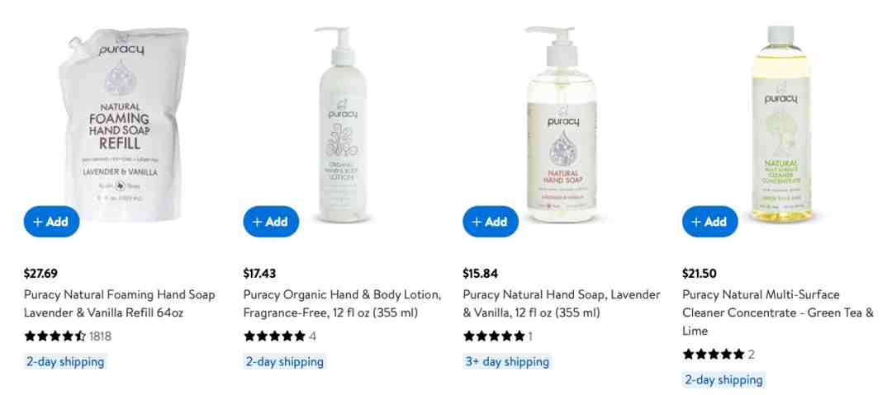Open Puracy Multi-Surface Cleaner Concentrate title link
Screen dimensions: 892x395
[x=778, y=313]
